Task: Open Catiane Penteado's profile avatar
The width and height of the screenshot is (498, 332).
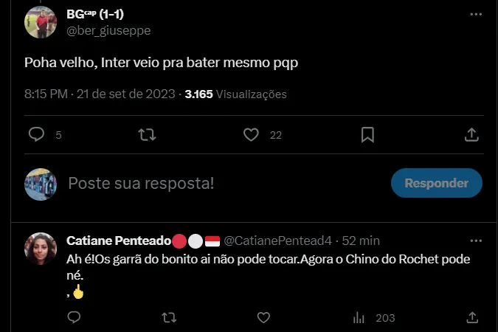Action: [x=41, y=249]
